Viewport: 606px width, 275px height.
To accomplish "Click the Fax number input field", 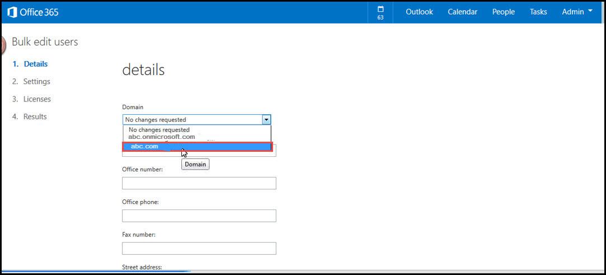I will click(x=199, y=248).
